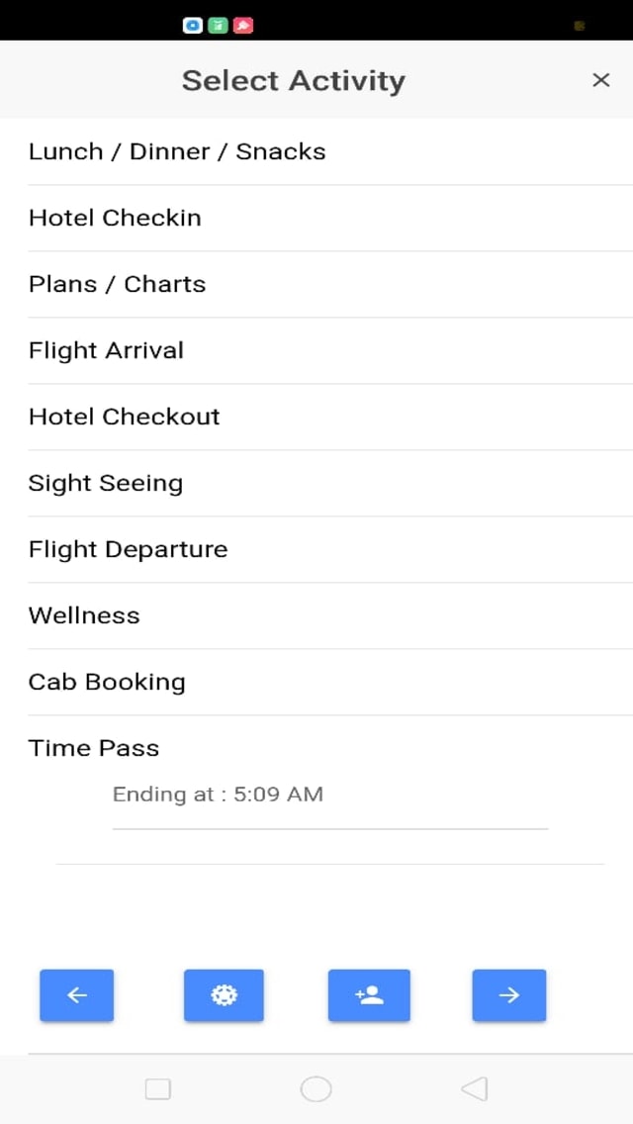Screen dimensions: 633x1124
Task: Open settings with the gear button
Action: tap(224, 995)
